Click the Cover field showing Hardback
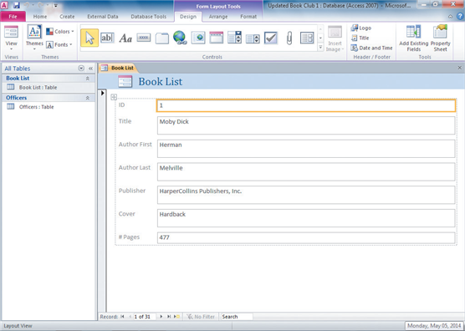This screenshot has height=331, width=465. (306, 218)
